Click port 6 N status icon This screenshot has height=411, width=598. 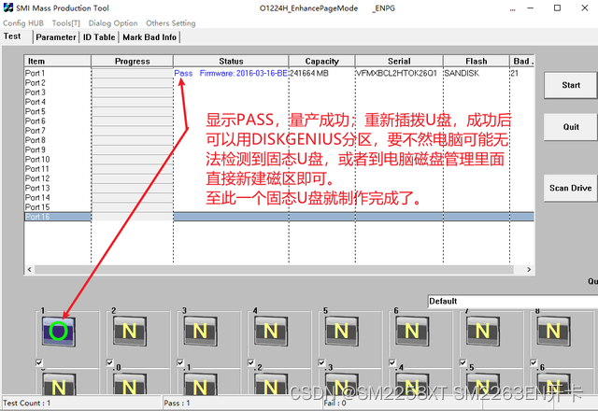[x=412, y=331]
